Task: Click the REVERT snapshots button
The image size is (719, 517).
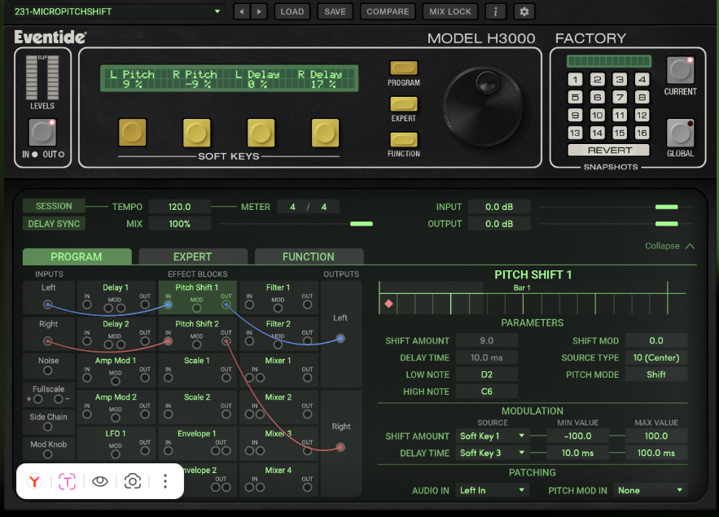Action: click(x=609, y=150)
